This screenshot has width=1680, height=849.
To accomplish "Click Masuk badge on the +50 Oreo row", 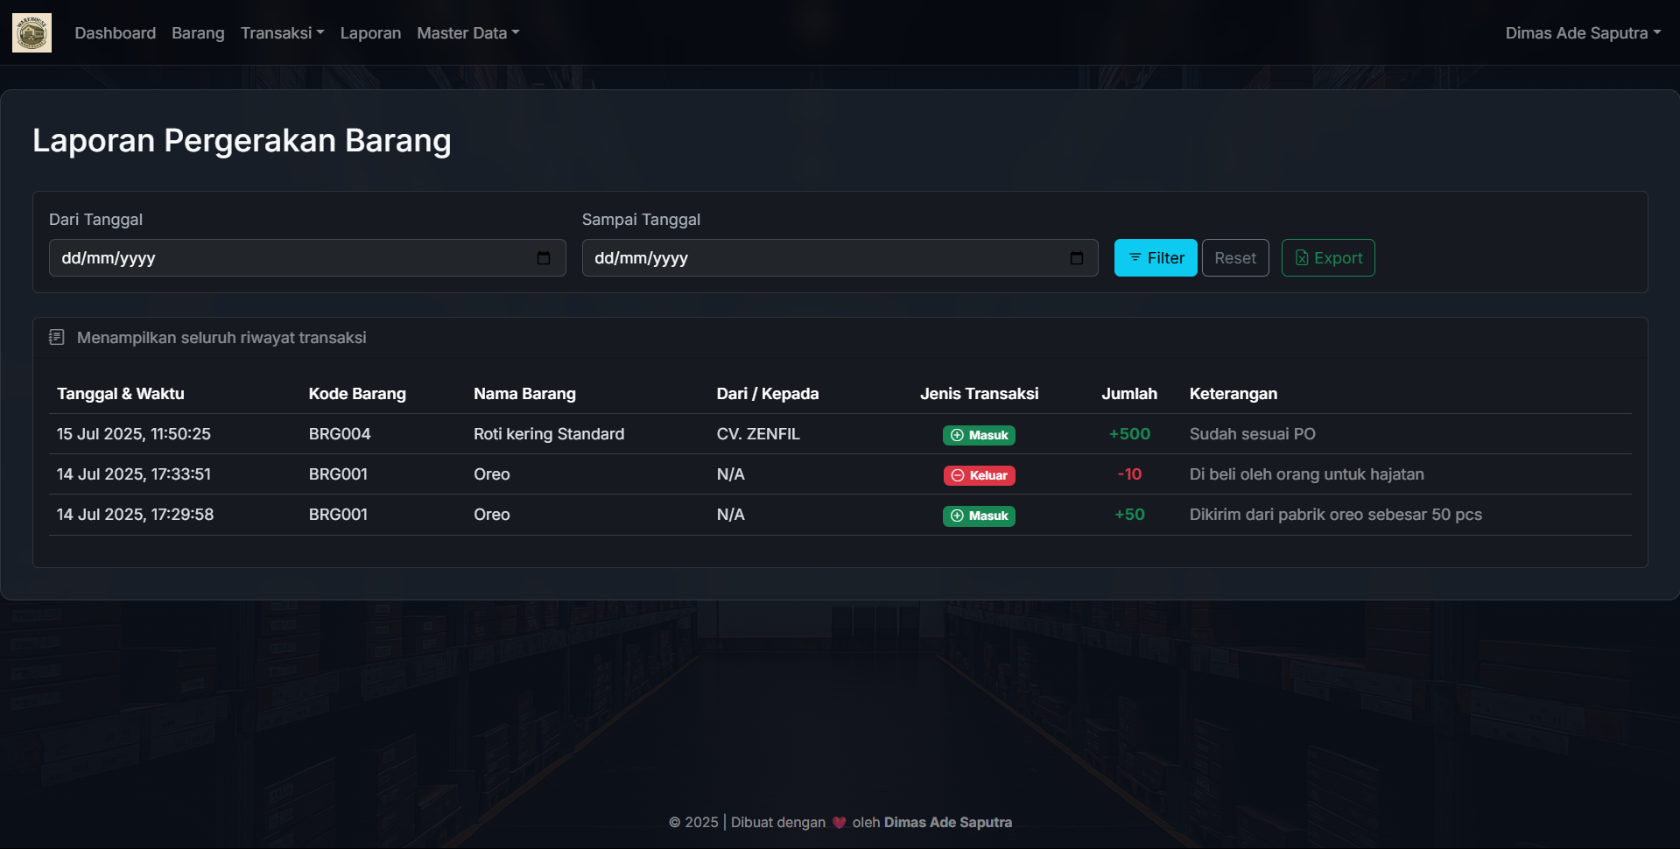I will click(979, 516).
